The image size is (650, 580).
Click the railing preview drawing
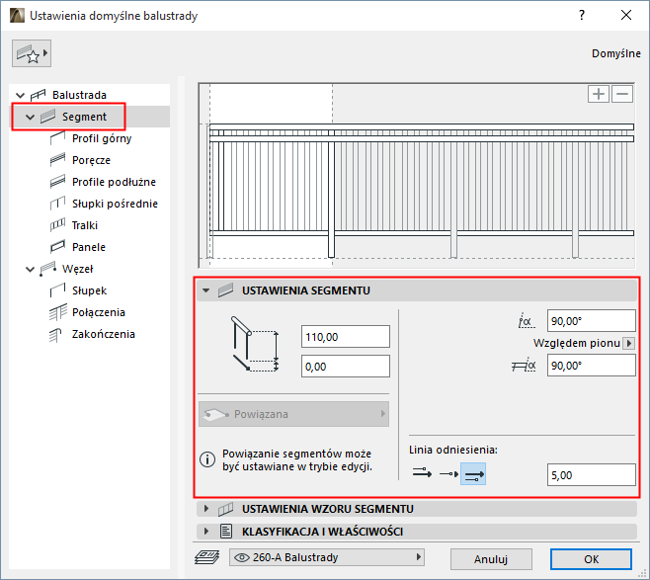[417, 176]
